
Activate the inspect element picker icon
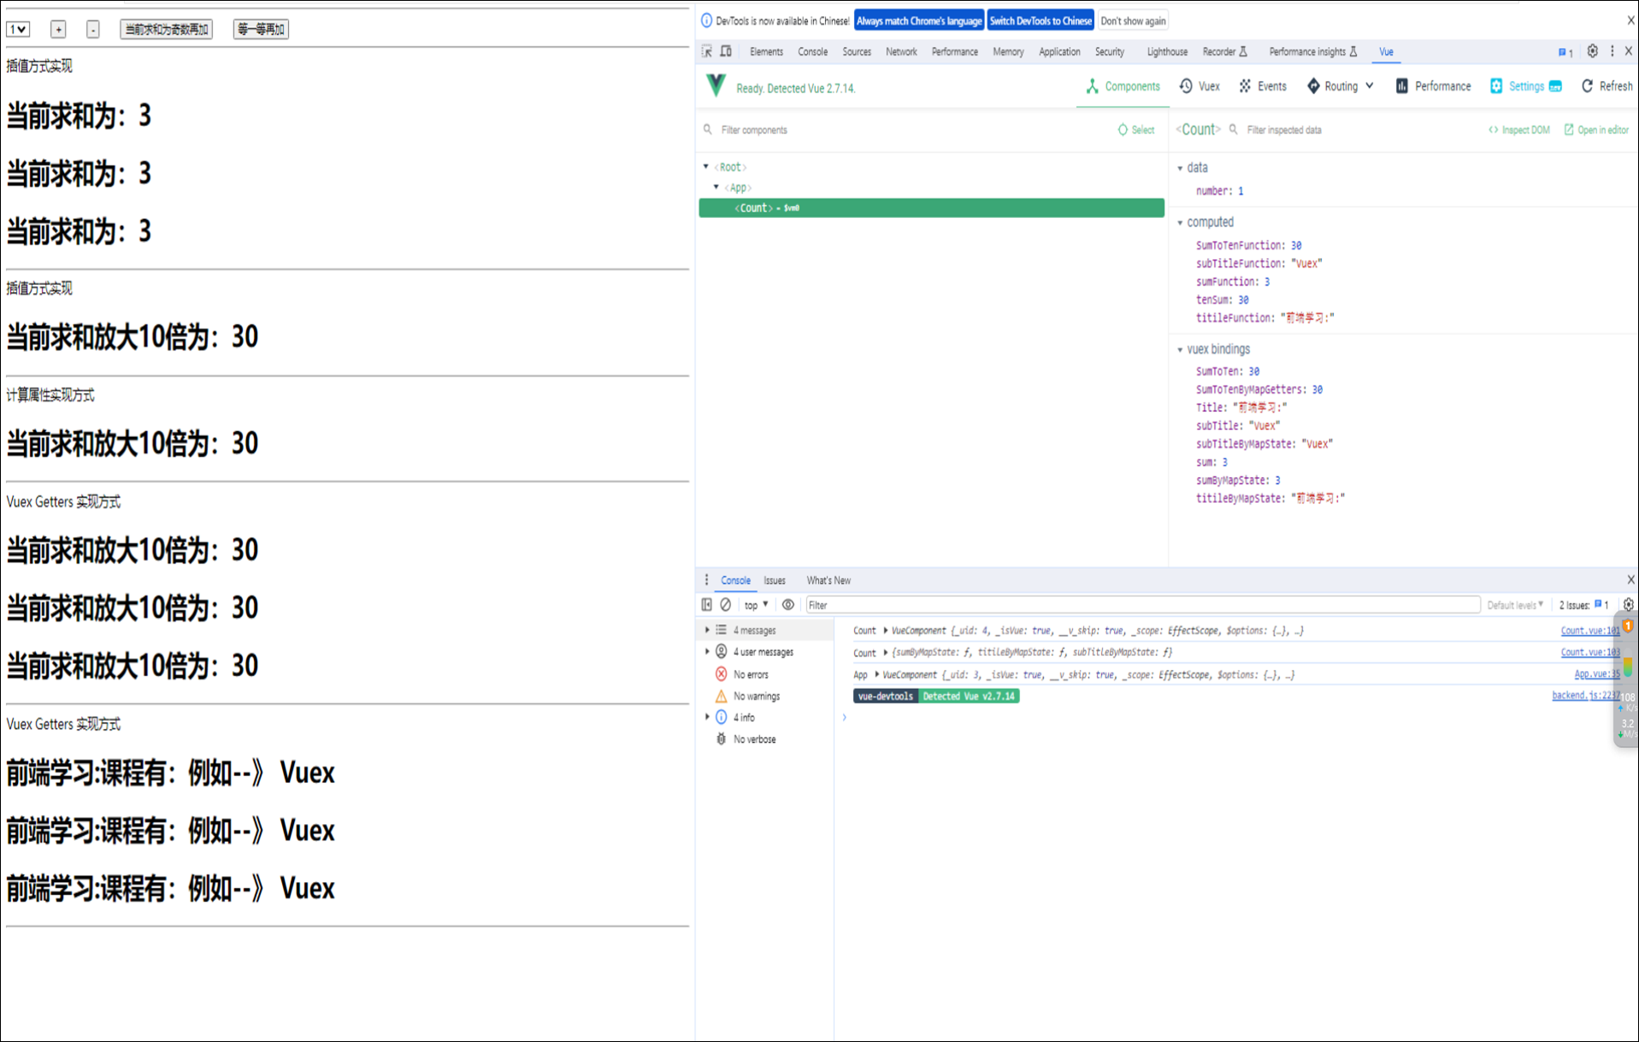click(707, 51)
